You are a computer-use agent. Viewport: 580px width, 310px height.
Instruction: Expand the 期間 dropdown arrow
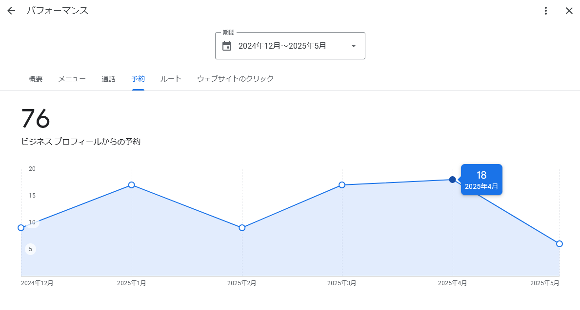click(x=354, y=46)
